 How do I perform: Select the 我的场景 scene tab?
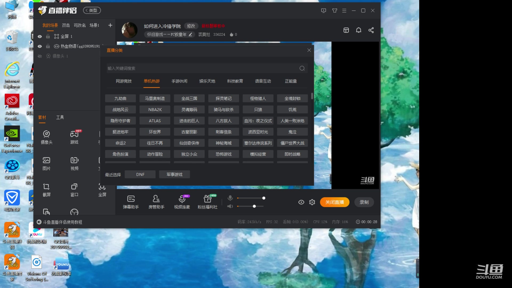[50, 25]
